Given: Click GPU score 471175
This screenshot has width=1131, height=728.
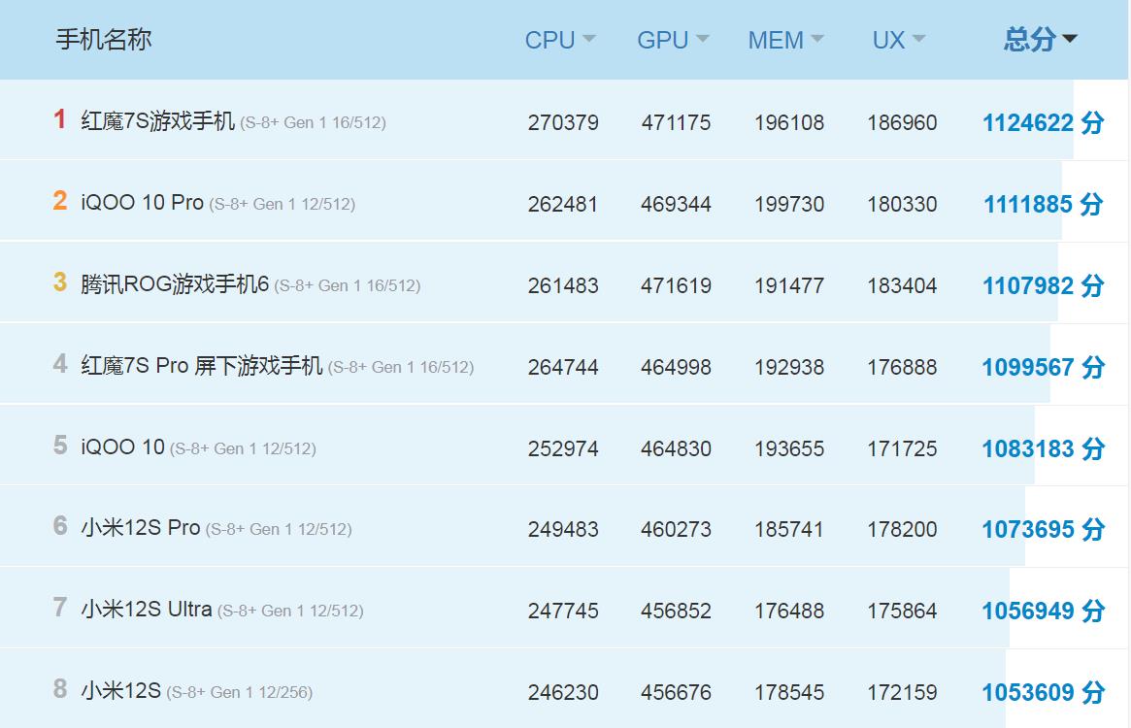Looking at the screenshot, I should (676, 122).
